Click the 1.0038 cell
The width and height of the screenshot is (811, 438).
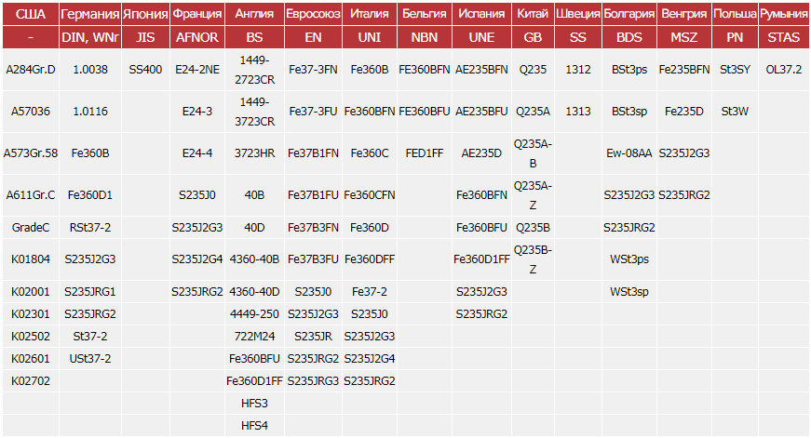point(90,69)
